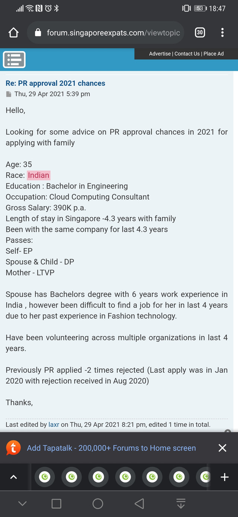Tap the lock icon in the address bar
The width and height of the screenshot is (238, 517).
click(38, 33)
